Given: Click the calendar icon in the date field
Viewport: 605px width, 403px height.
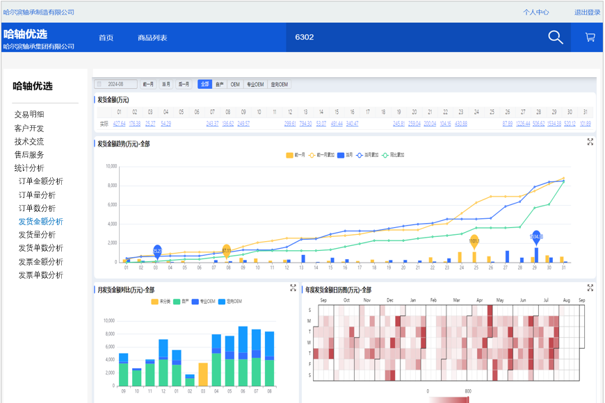Looking at the screenshot, I should [99, 84].
